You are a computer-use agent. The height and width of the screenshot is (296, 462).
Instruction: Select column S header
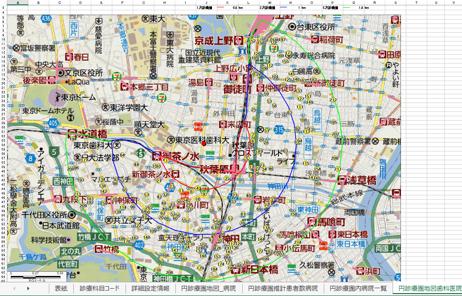point(395,2)
